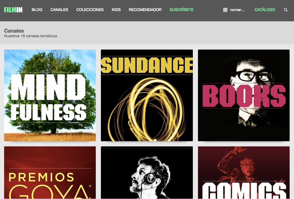Open the Recomendador page
This screenshot has height=199, width=294.
145,10
